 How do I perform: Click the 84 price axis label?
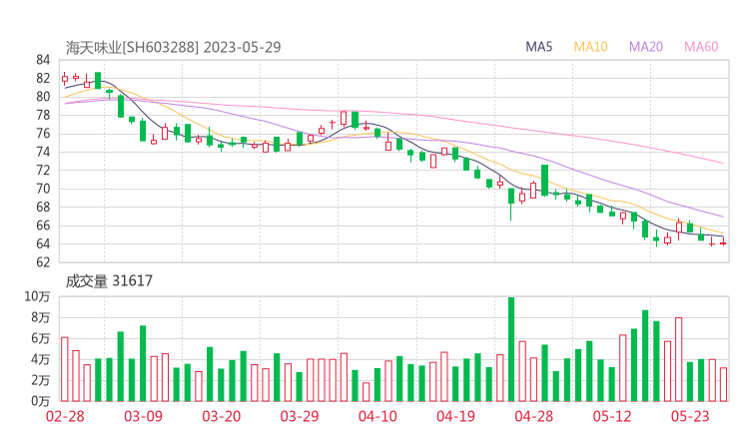click(43, 60)
